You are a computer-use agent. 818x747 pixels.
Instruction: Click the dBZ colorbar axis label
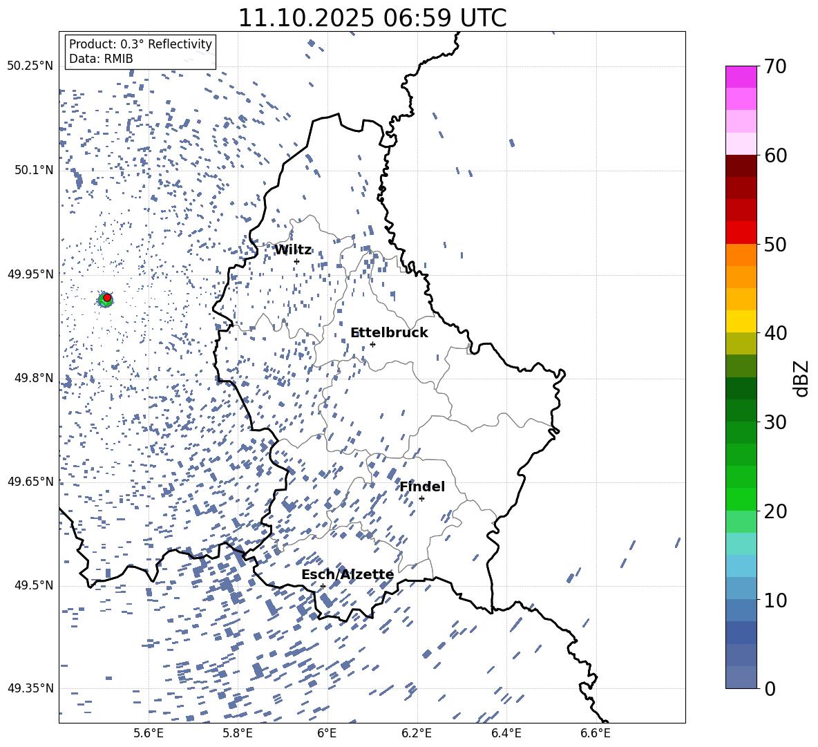[801, 378]
